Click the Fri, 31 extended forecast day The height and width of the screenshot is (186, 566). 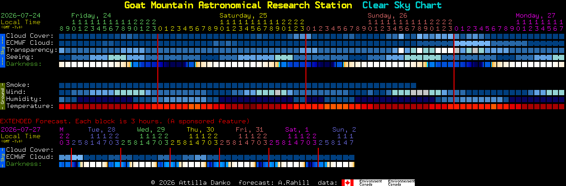tap(249, 129)
